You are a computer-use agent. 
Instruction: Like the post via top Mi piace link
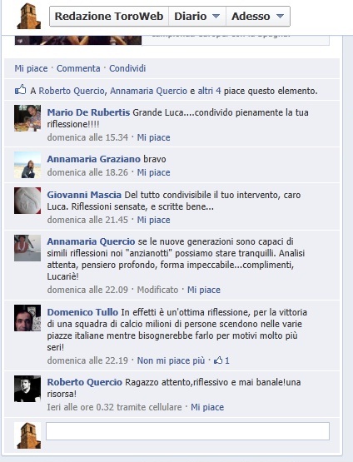(x=31, y=68)
